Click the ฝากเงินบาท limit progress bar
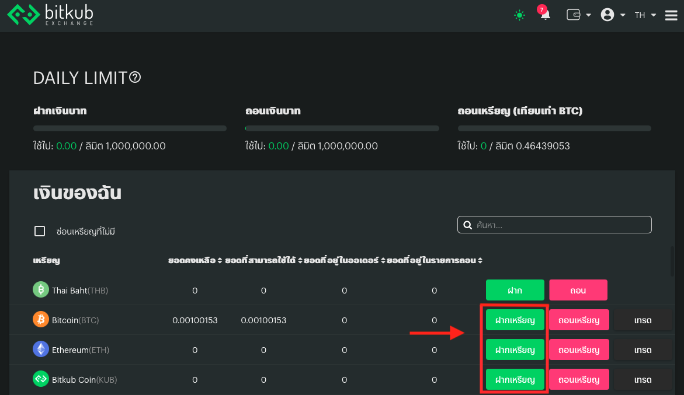The image size is (684, 395). click(130, 128)
